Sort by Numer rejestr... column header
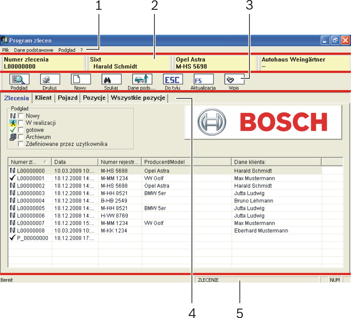Image resolution: width=351 pixels, height=318 pixels. coord(120,162)
